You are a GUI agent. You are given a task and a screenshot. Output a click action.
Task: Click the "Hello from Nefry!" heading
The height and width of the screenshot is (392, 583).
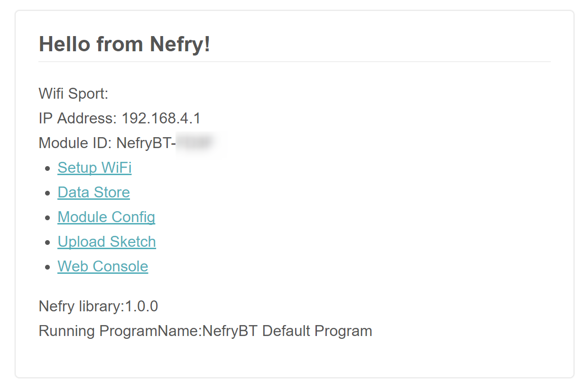(124, 44)
